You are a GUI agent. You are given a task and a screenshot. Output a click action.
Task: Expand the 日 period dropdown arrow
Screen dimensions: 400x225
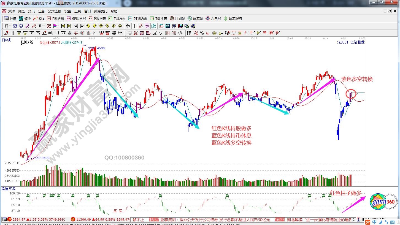click(10, 26)
